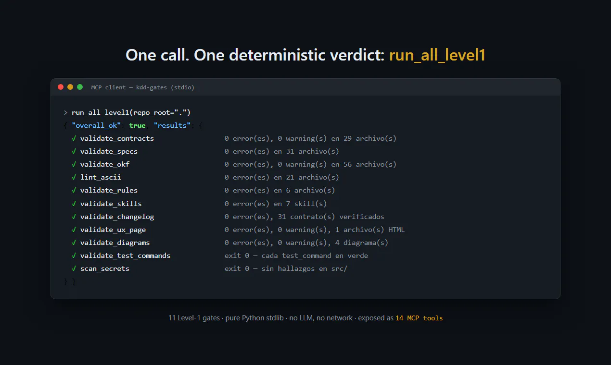The width and height of the screenshot is (611, 365).
Task: Click result '0 error(es), 0 warning(s) en 29 archivo(s)'
Action: click(310, 138)
